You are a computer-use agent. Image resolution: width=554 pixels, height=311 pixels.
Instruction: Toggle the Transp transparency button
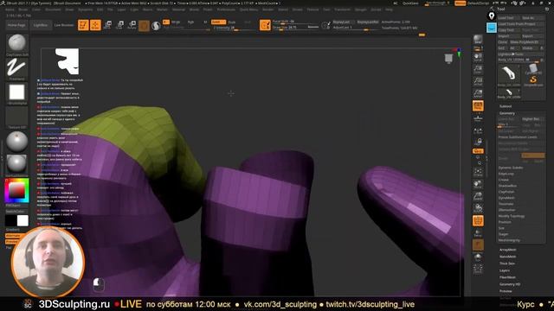click(478, 232)
